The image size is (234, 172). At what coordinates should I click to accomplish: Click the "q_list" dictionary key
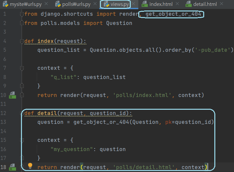(x=64, y=77)
